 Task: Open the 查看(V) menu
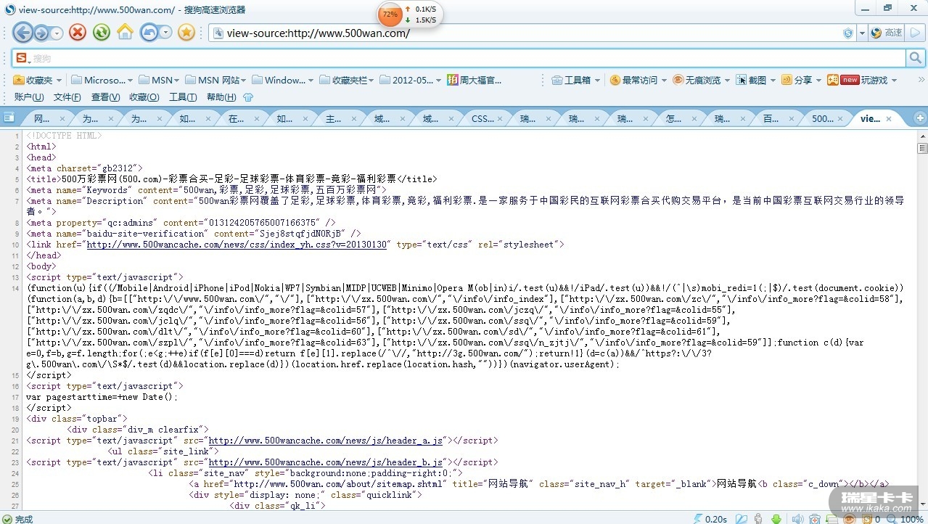tap(105, 97)
